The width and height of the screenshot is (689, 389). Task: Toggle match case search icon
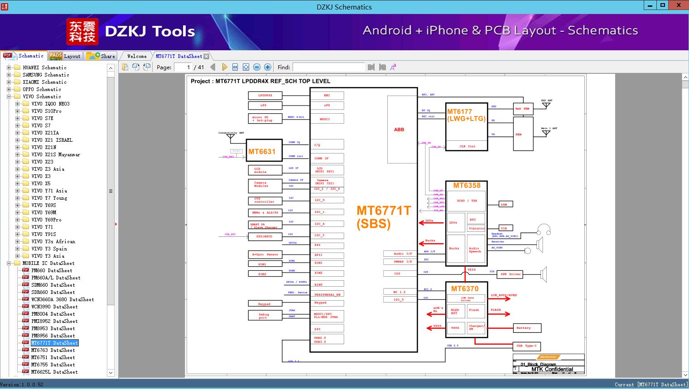pyautogui.click(x=393, y=67)
